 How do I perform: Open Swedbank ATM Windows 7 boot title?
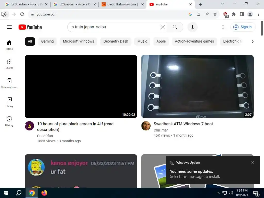tap(183, 124)
